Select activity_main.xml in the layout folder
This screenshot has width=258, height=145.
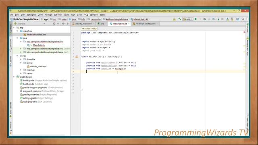tap(38, 66)
